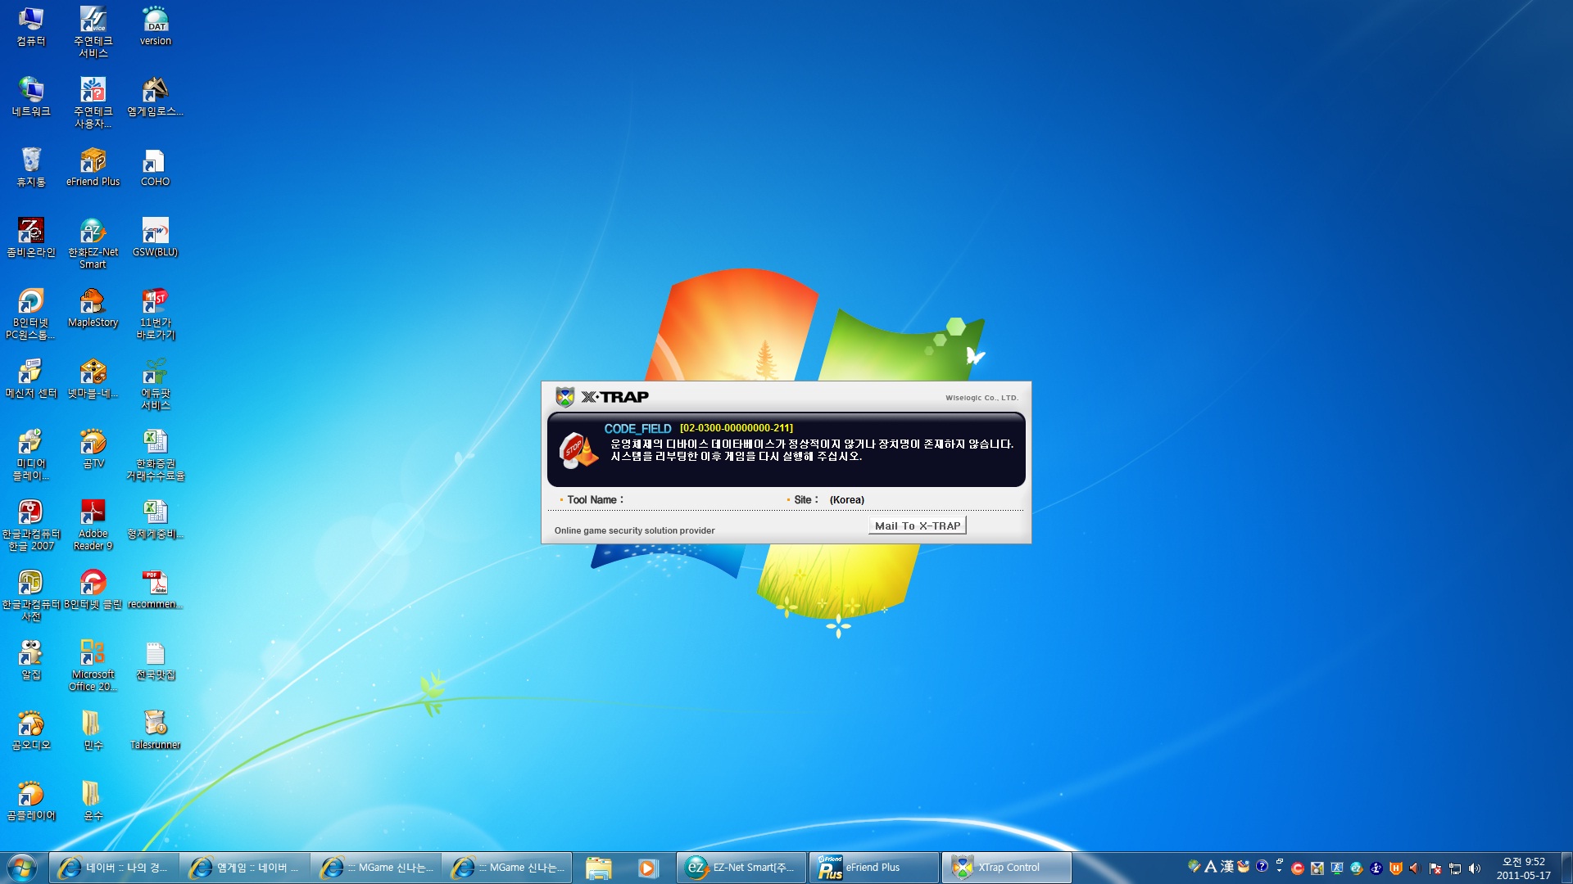Open the MapleStory desktop icon

93,302
